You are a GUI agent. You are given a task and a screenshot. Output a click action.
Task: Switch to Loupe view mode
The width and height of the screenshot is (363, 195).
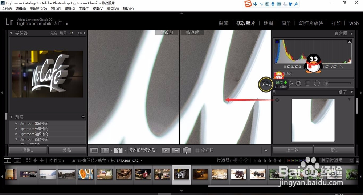point(94,151)
